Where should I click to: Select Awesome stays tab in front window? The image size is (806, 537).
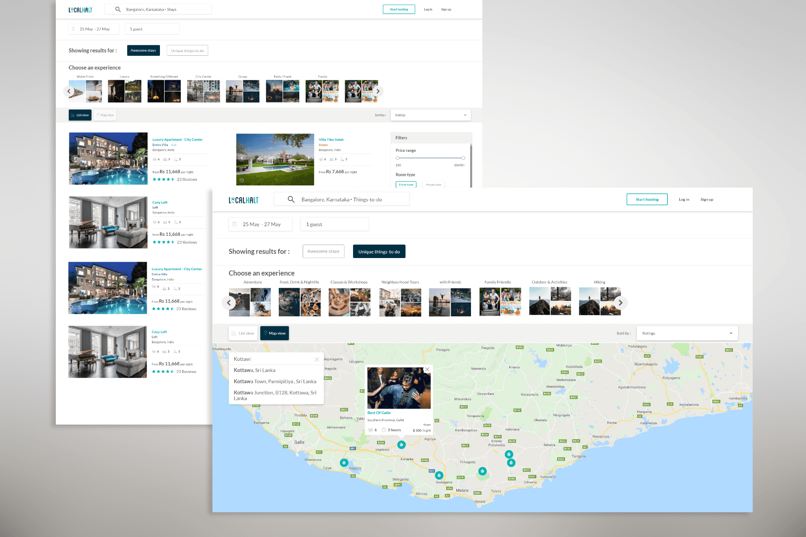pos(323,252)
